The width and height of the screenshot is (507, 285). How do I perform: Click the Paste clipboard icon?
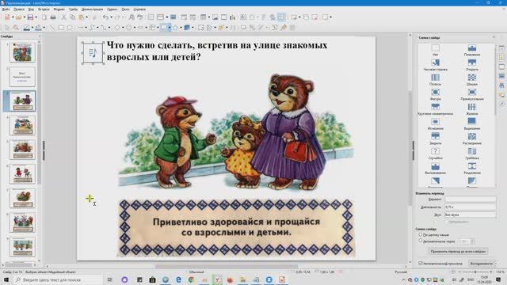81,17
